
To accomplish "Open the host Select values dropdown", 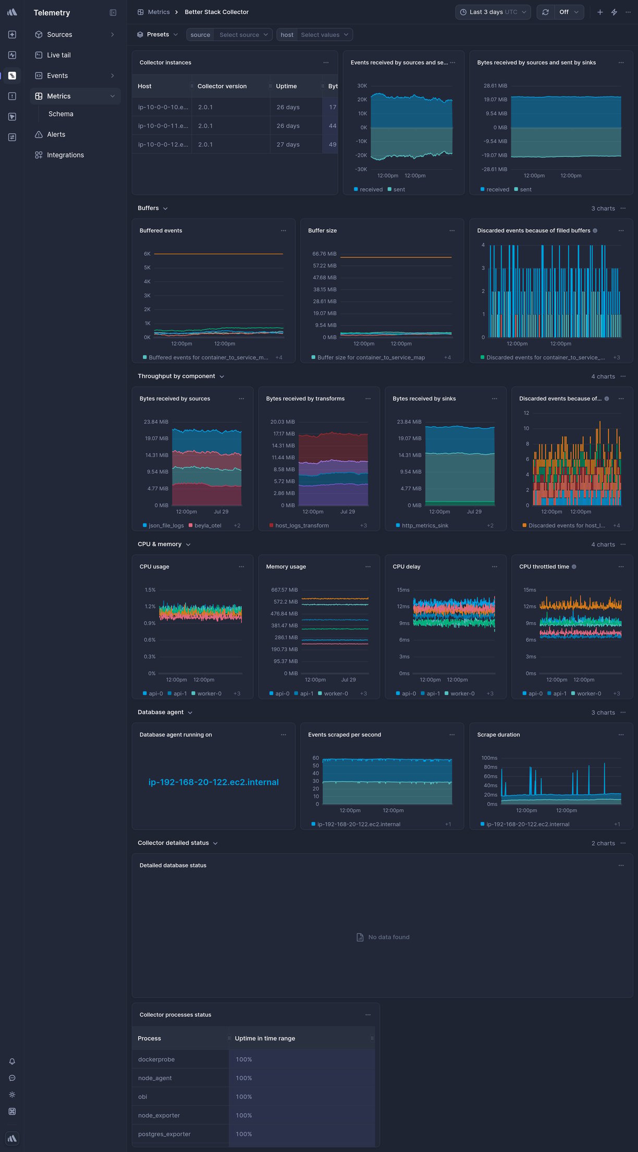I will (x=324, y=34).
